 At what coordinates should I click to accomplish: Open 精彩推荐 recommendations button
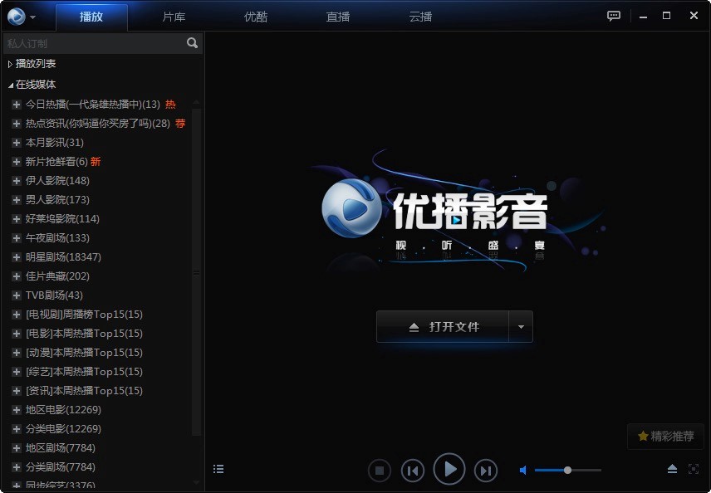[665, 437]
